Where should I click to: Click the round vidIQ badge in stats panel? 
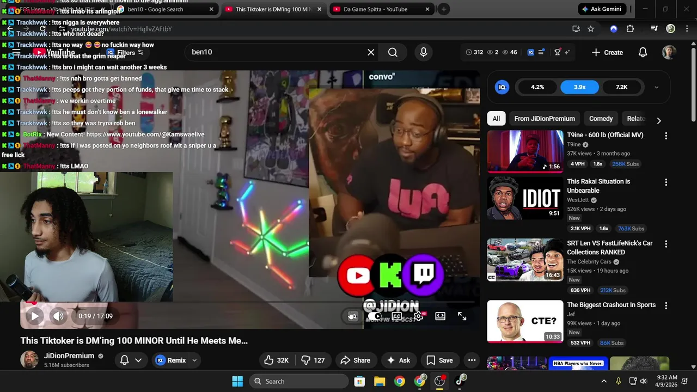tap(502, 87)
